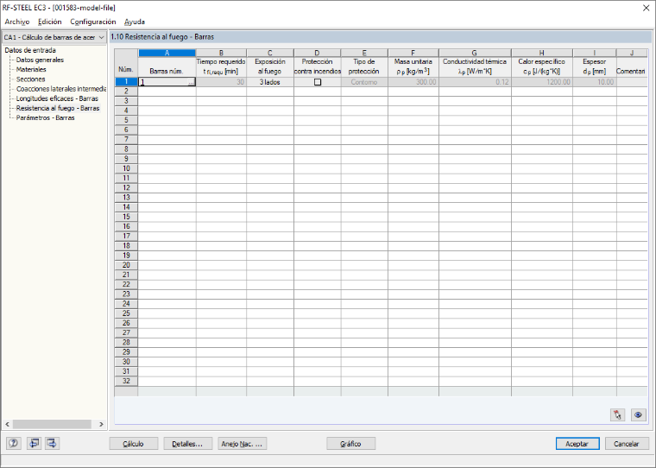656x468 pixels.
Task: Click the 300.00 Masa unitaria cell
Action: [x=413, y=82]
